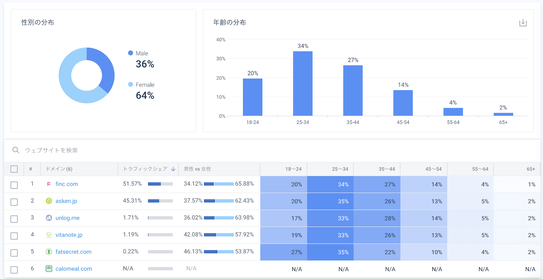Toggle the select-all header checkbox
Image resolution: width=543 pixels, height=279 pixels.
point(14,169)
